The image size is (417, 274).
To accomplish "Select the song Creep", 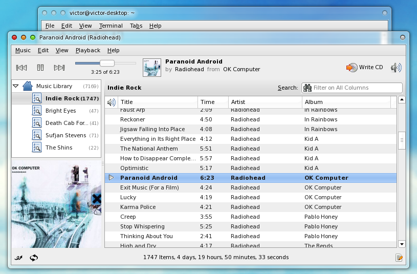I will 251,217.
